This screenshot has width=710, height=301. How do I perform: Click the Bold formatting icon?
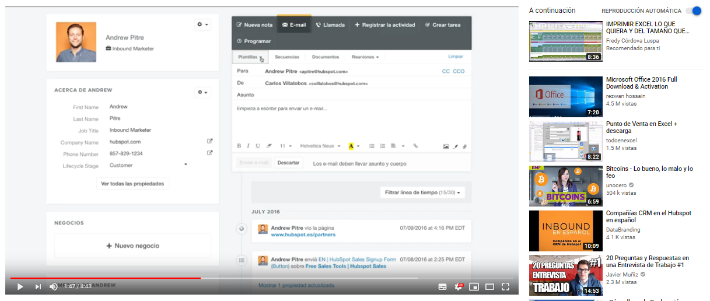(239, 146)
